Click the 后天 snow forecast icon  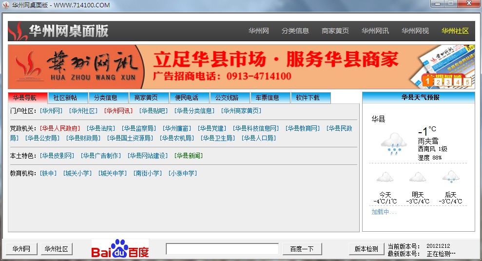pos(451,177)
